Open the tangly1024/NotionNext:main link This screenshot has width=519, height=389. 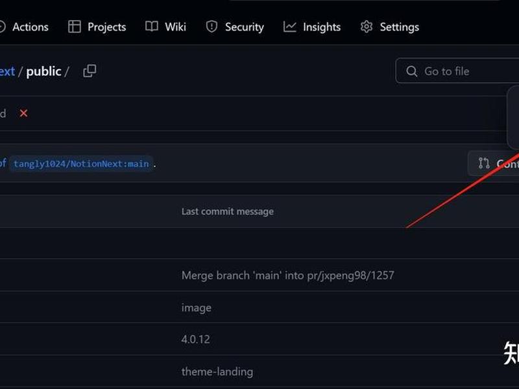click(81, 164)
